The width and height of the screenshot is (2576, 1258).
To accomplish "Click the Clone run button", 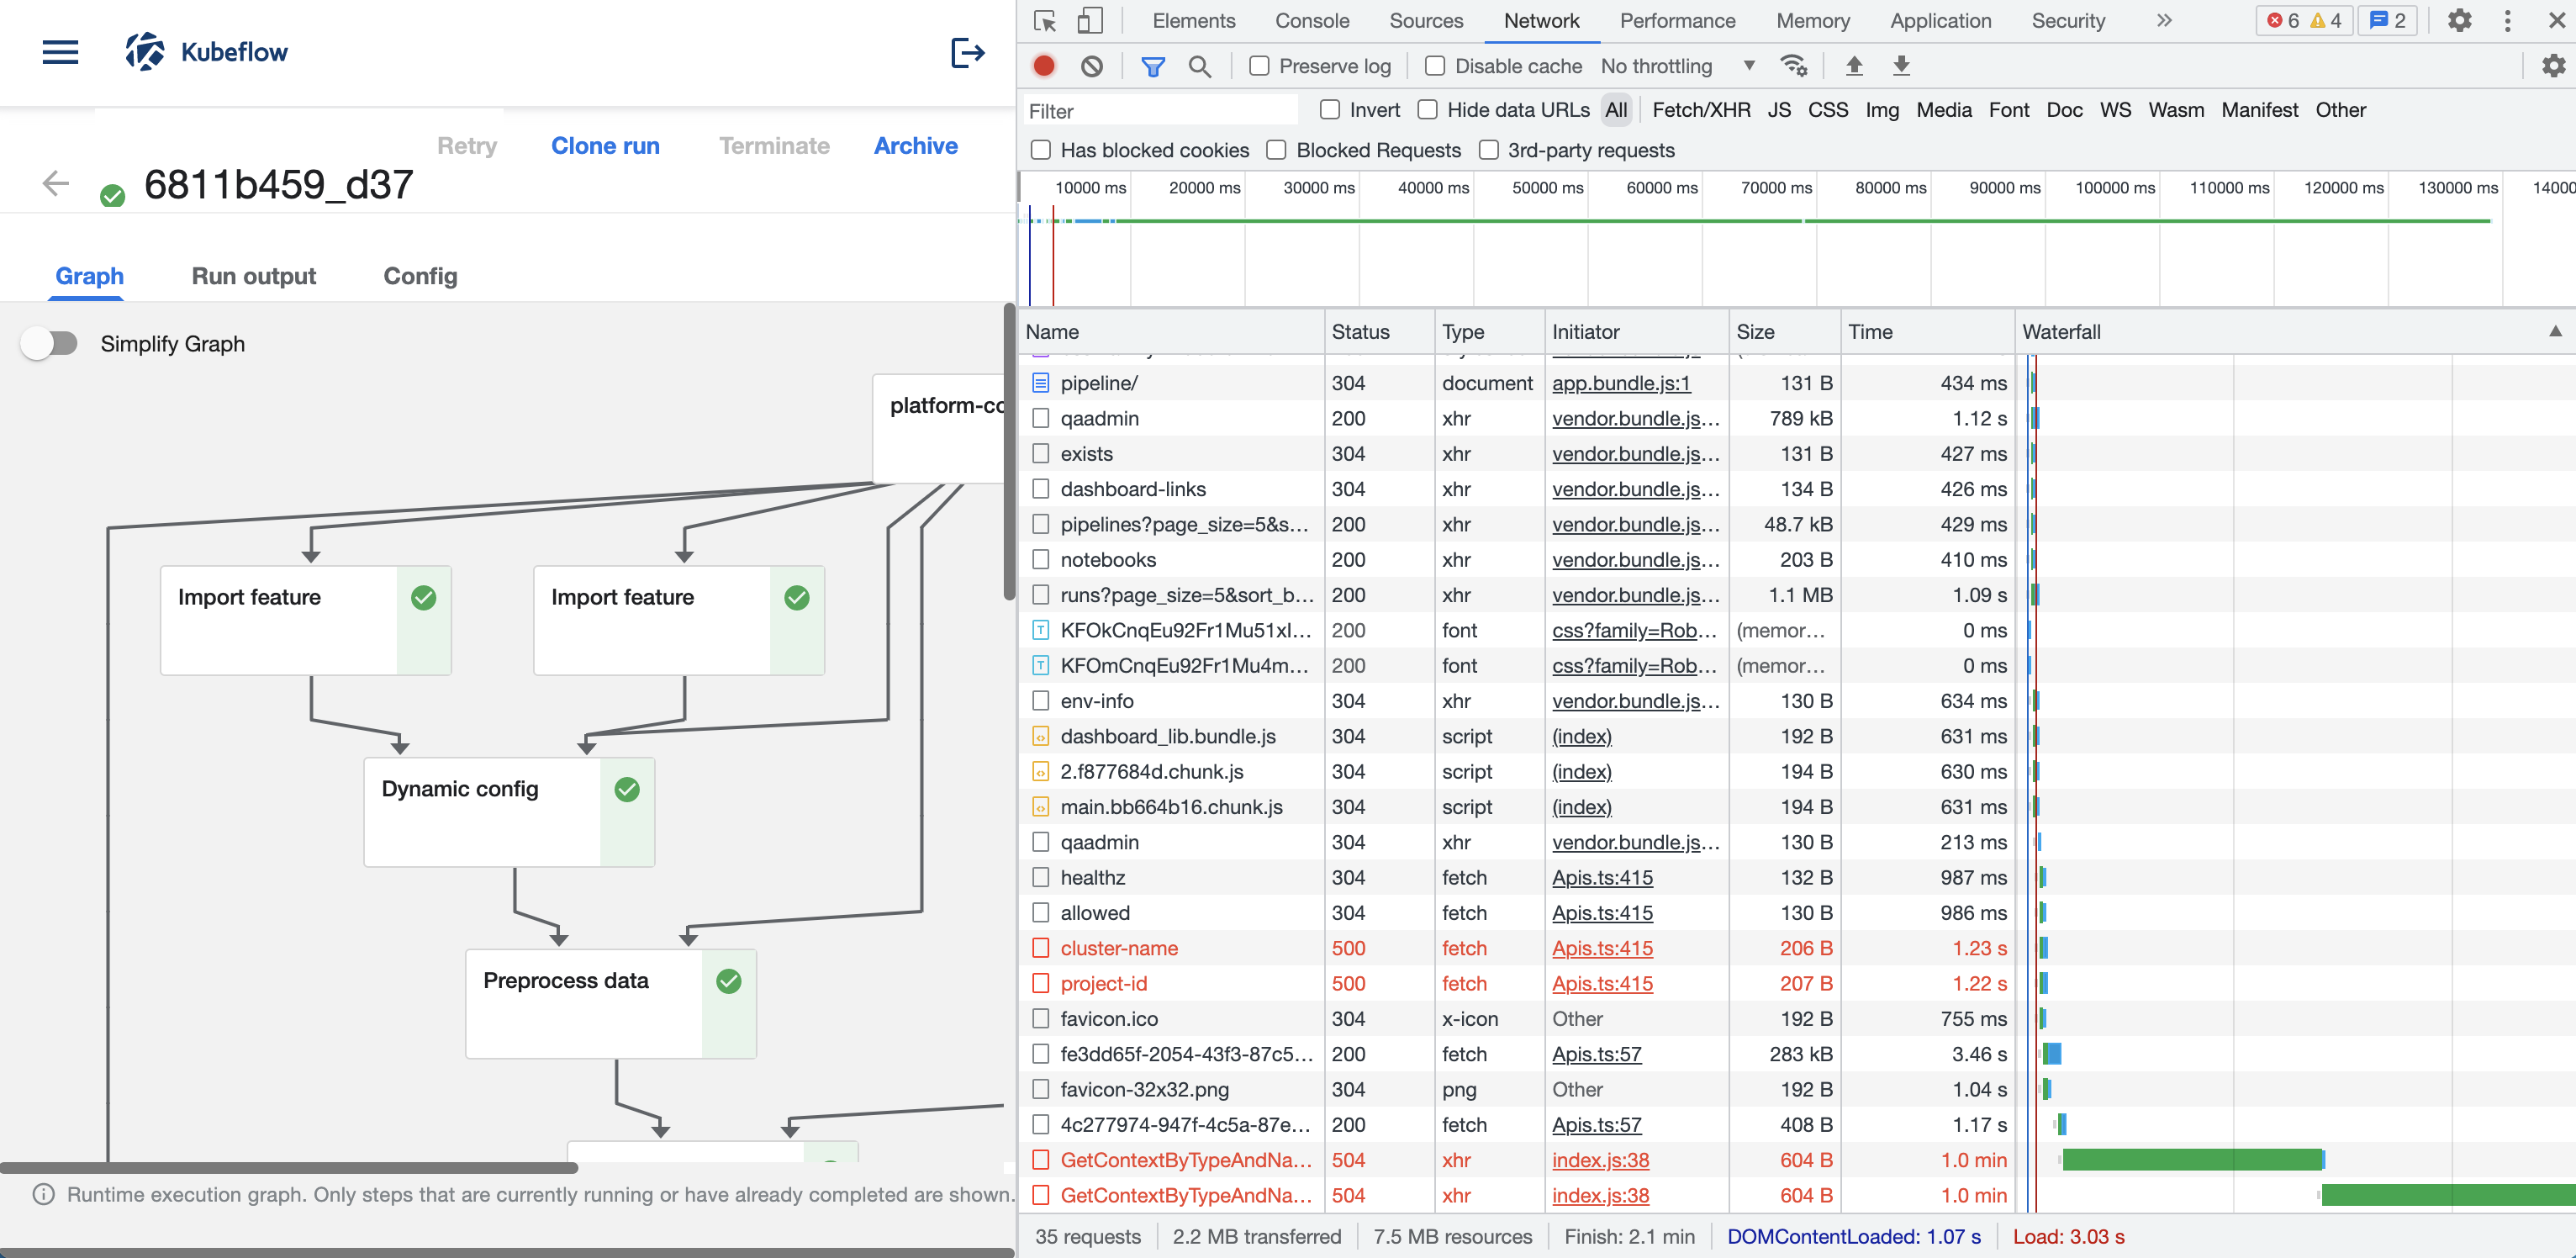I will point(605,146).
